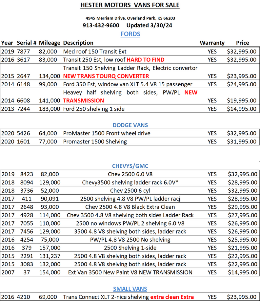The height and width of the screenshot is (301, 260).
Task: Click mileage 134,000 cell
Action: pyautogui.click(x=50, y=76)
